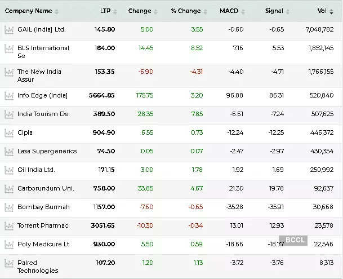Open the Torrent Pharmac company link
This screenshot has width=343, height=279.
pyautogui.click(x=43, y=225)
